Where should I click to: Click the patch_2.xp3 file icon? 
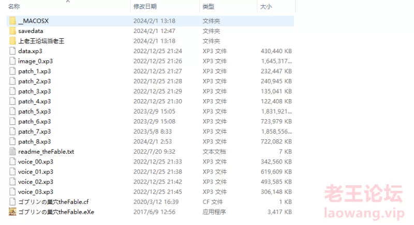[12, 81]
